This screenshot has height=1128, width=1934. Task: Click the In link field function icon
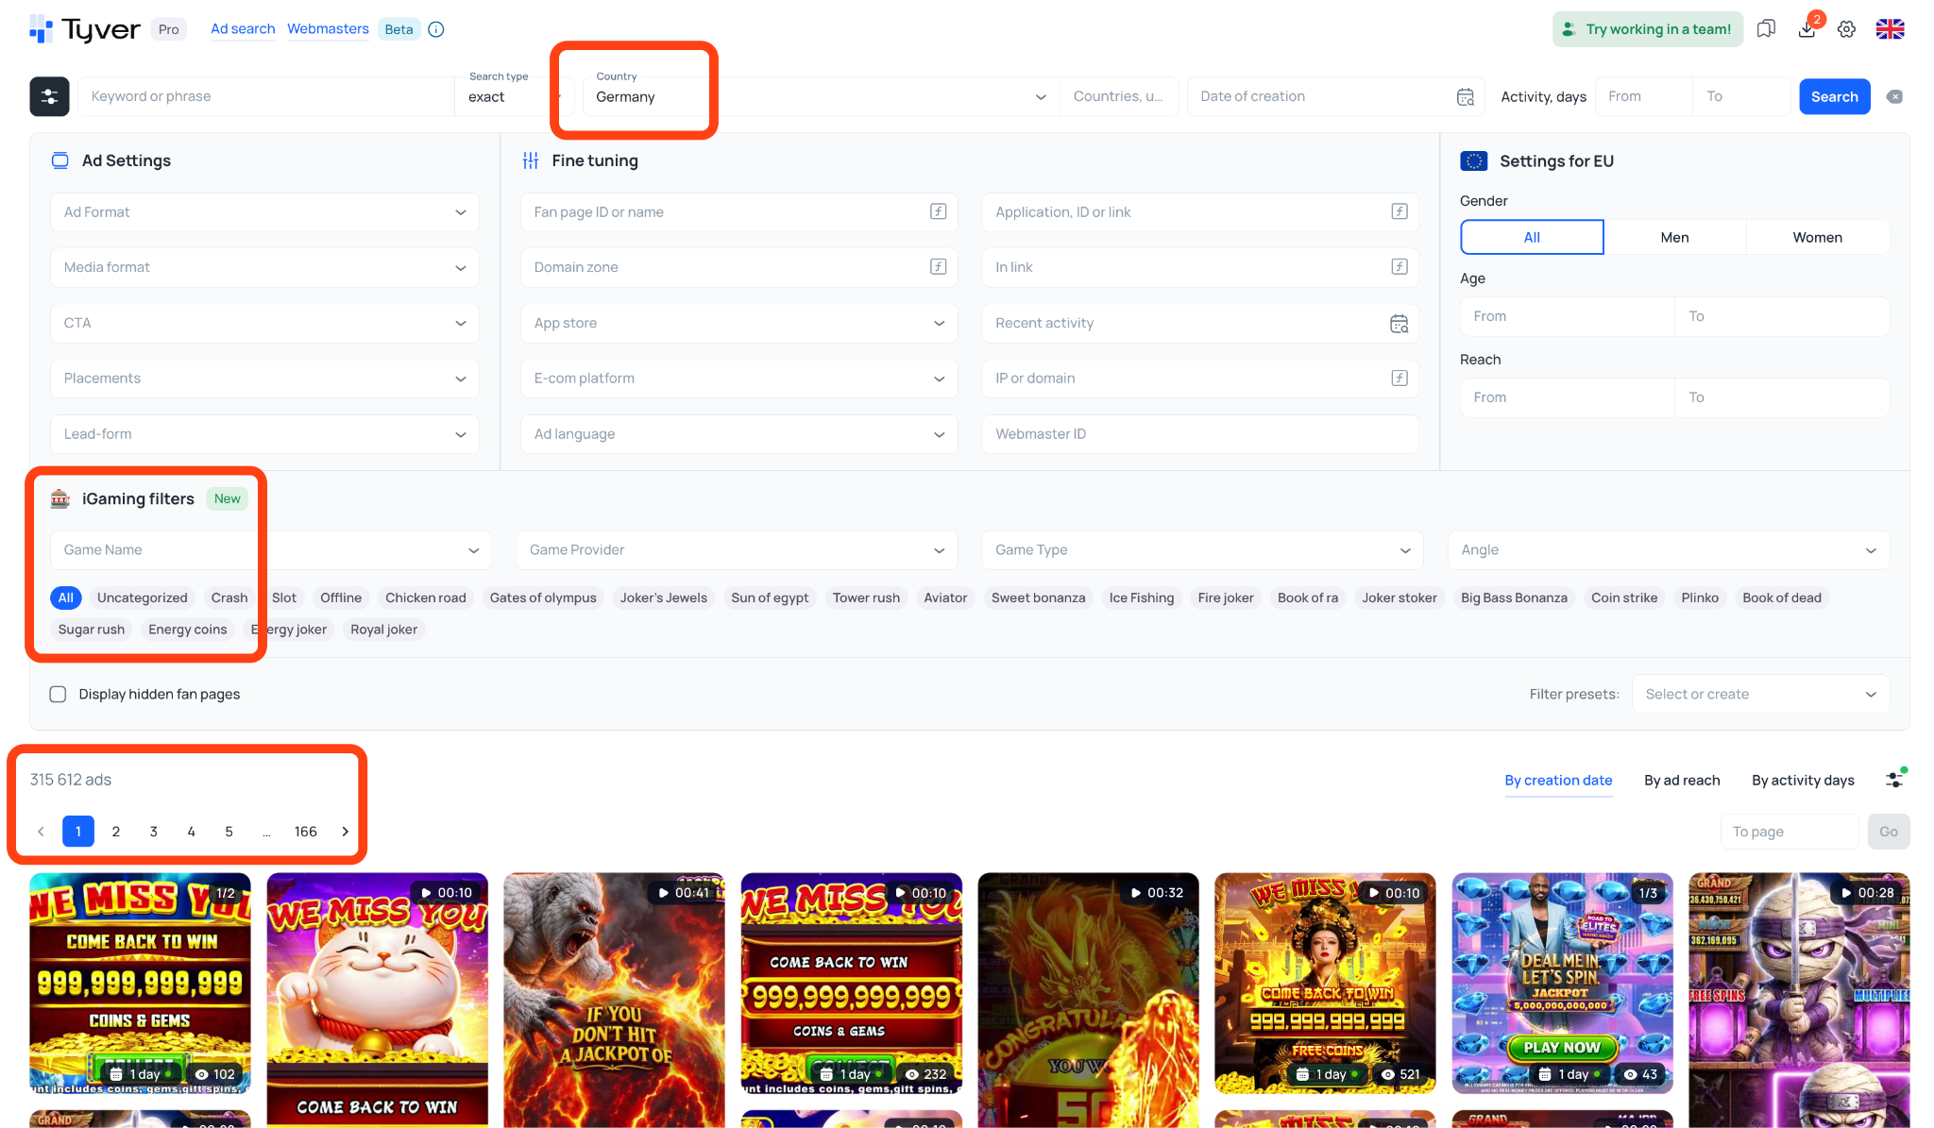pos(1400,267)
